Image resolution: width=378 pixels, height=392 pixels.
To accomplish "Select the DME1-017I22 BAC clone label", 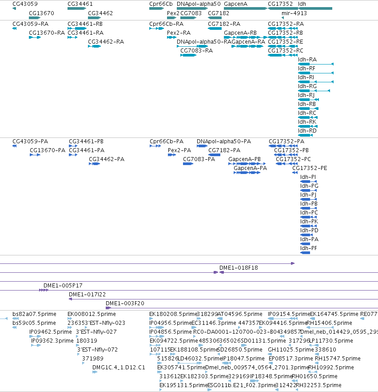I will tap(87, 295).
